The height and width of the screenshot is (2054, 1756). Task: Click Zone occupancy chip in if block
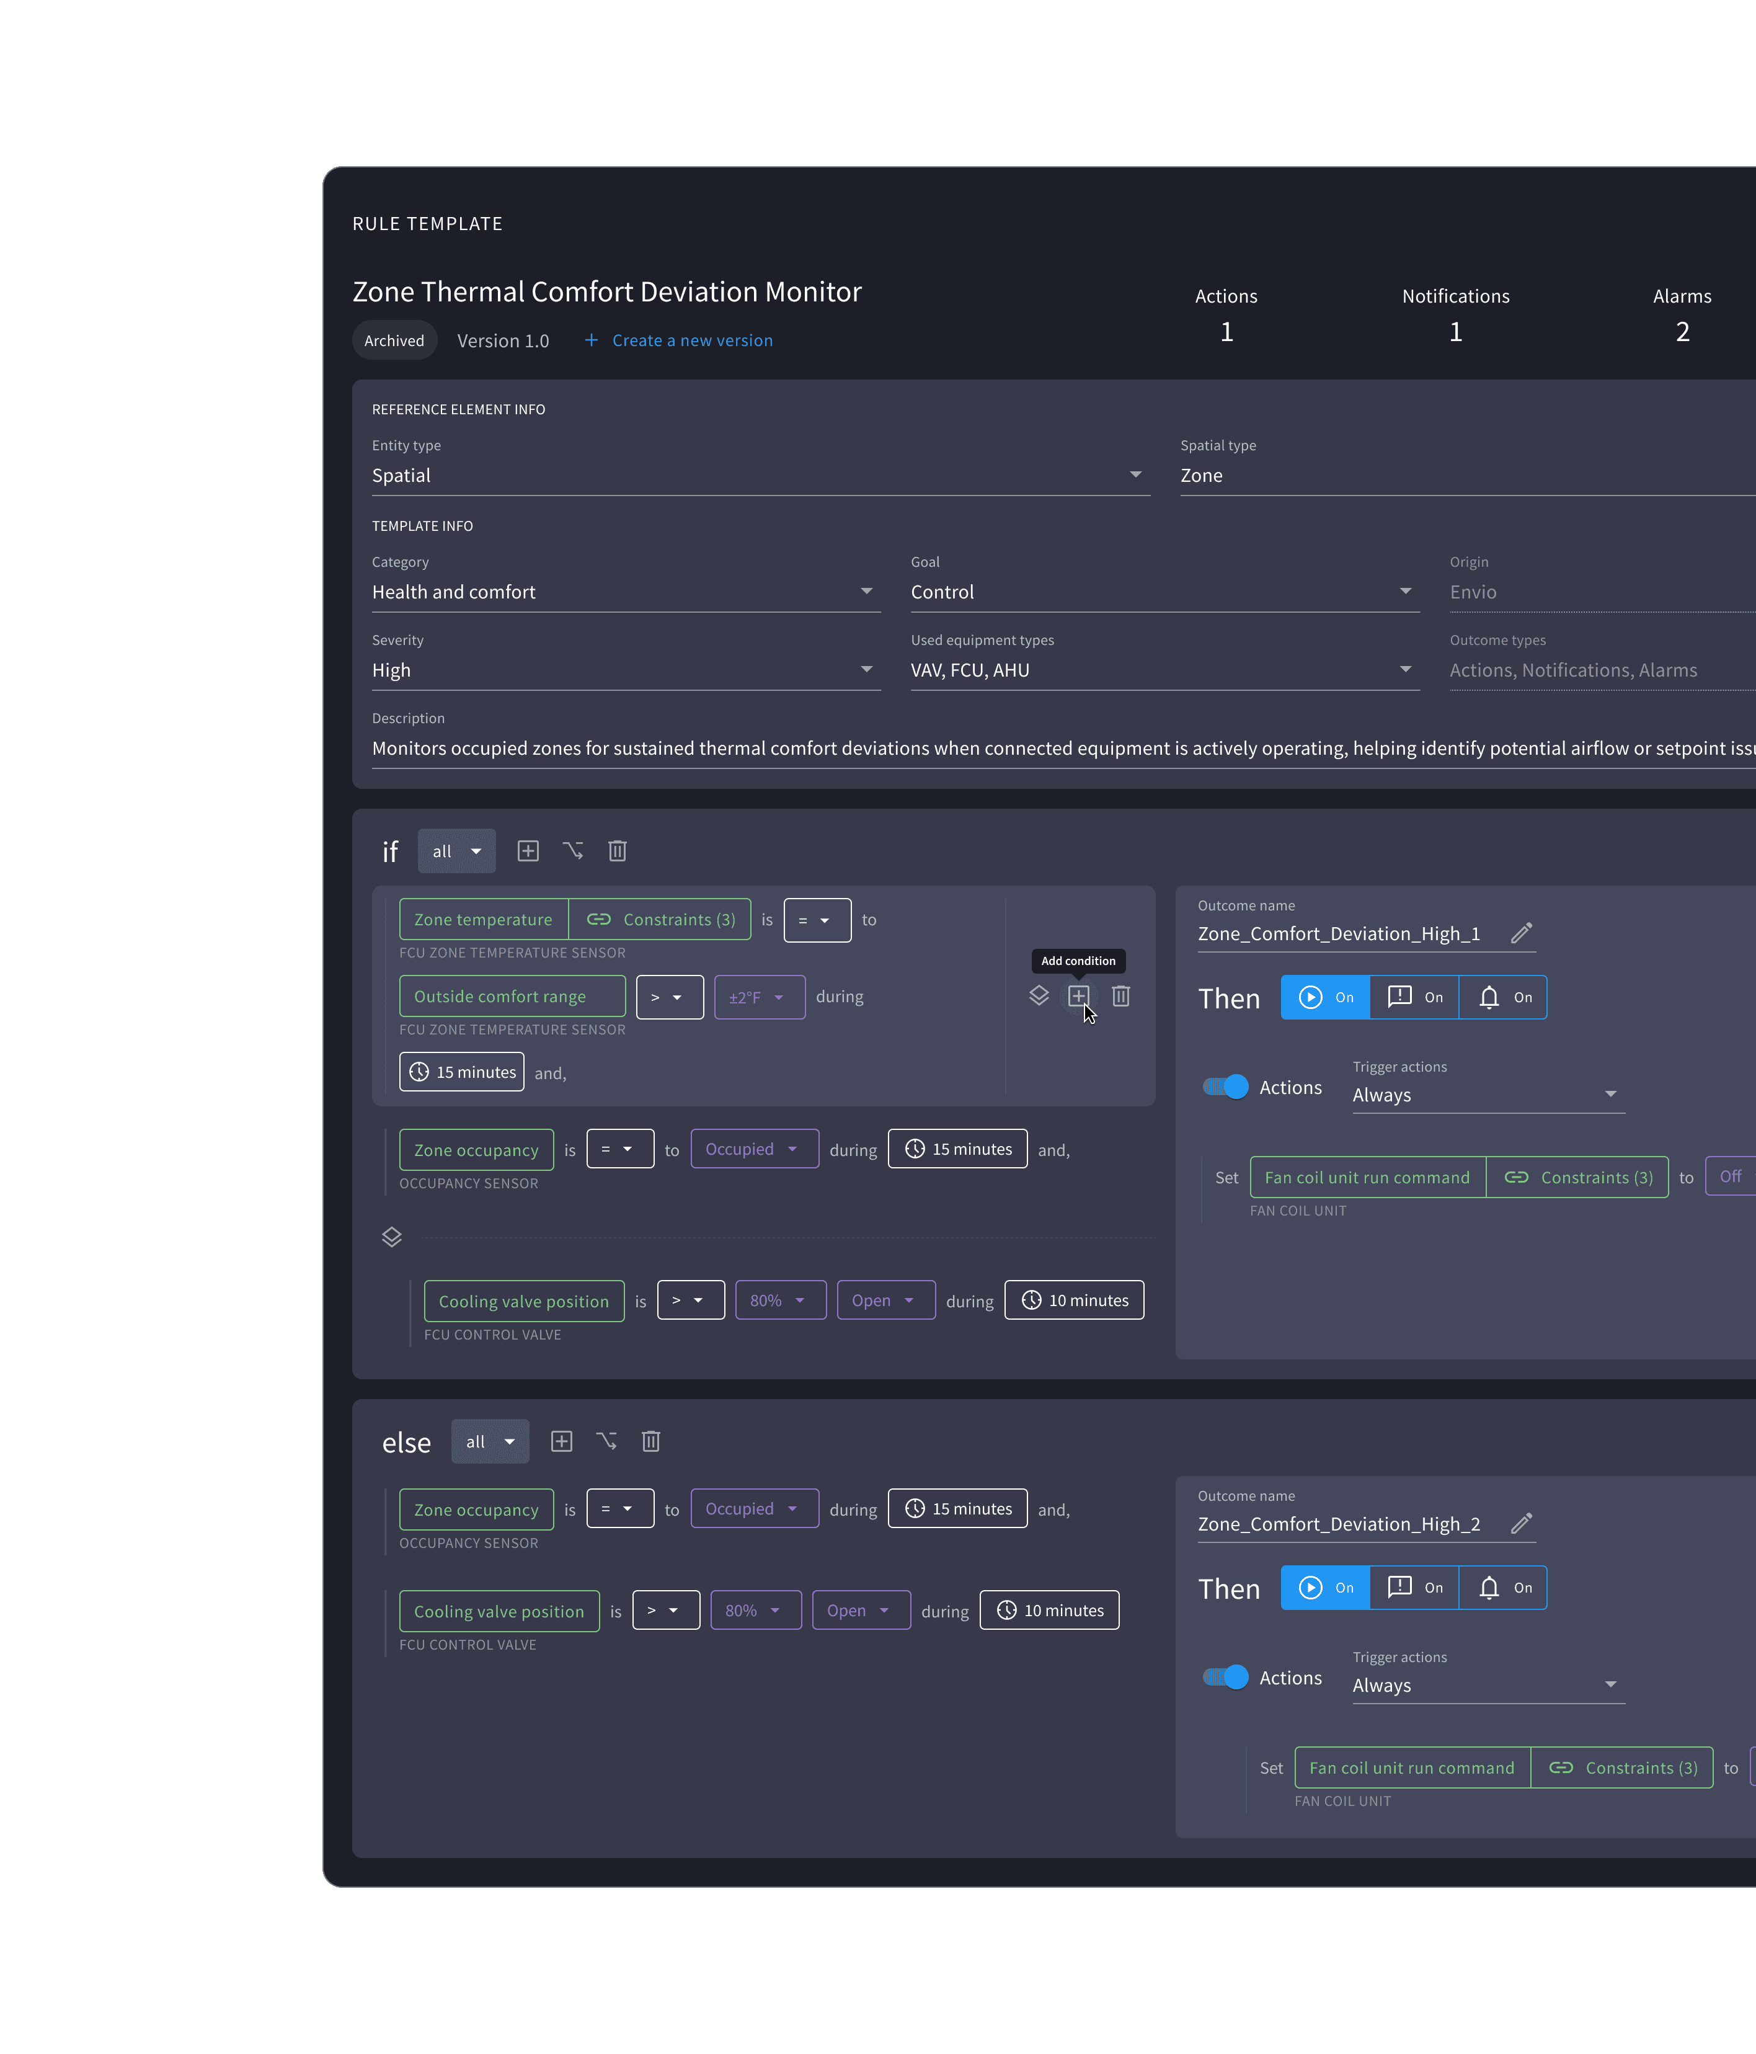click(x=477, y=1150)
